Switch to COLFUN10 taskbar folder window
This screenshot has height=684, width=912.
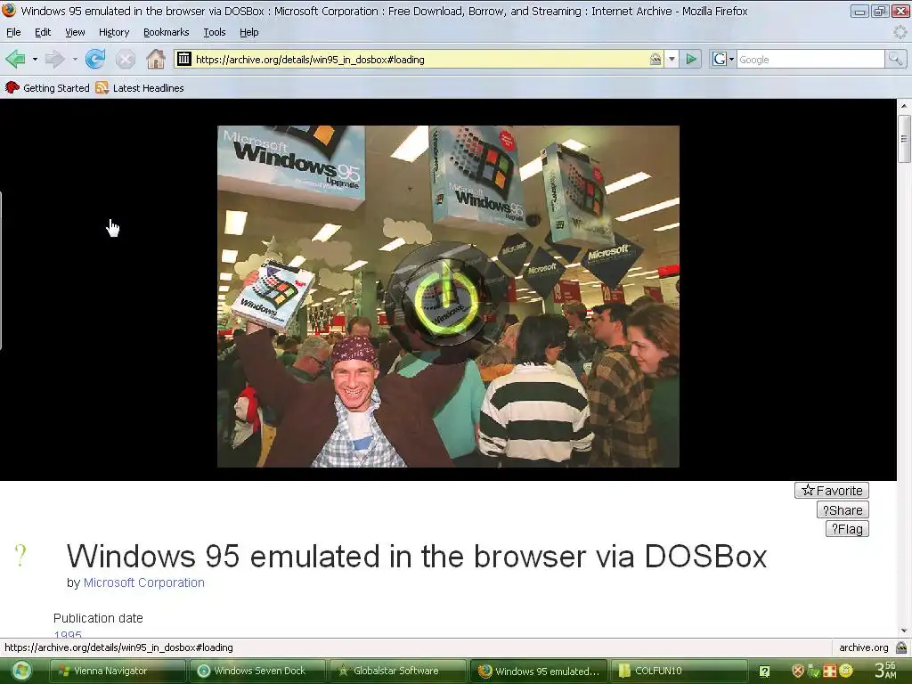coord(678,671)
